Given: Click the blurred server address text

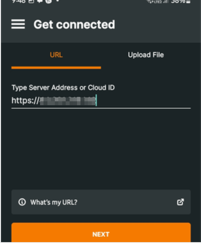Looking at the screenshot, I should pos(68,101).
